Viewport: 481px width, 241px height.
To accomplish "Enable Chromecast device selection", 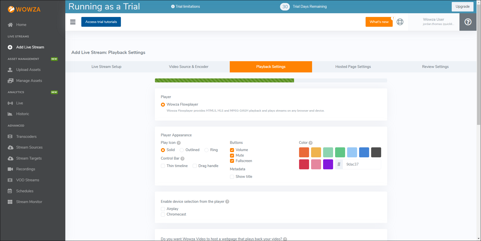I will [163, 215].
